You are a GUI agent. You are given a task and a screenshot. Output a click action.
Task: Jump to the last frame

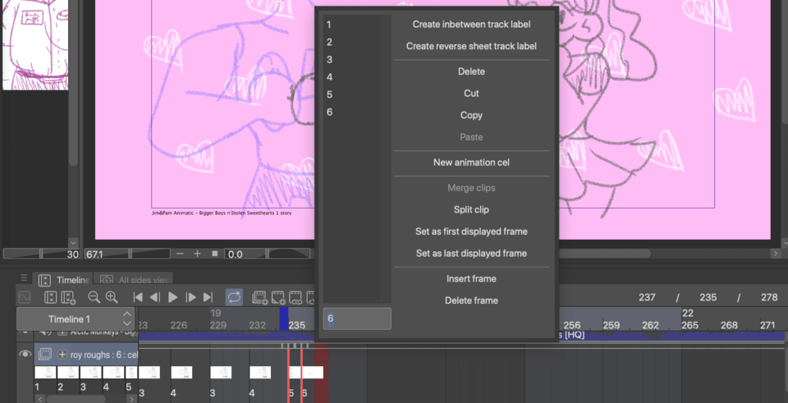click(x=208, y=297)
